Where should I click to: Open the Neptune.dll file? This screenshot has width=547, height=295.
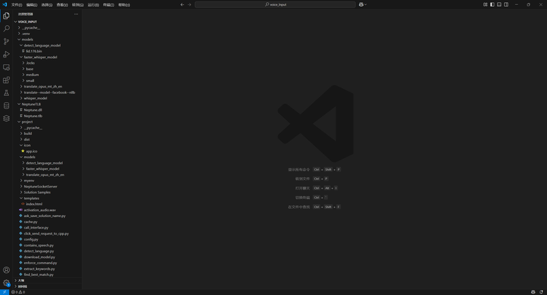pos(47,110)
